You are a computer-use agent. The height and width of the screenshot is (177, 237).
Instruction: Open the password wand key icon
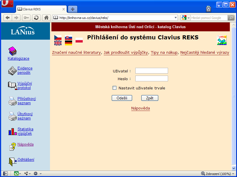(26, 18)
